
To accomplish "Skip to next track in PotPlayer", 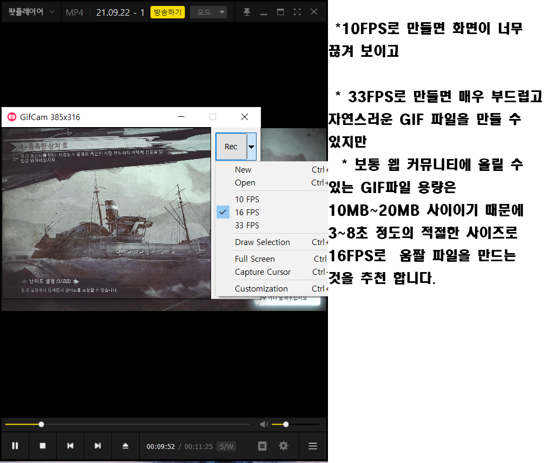I will point(97,446).
